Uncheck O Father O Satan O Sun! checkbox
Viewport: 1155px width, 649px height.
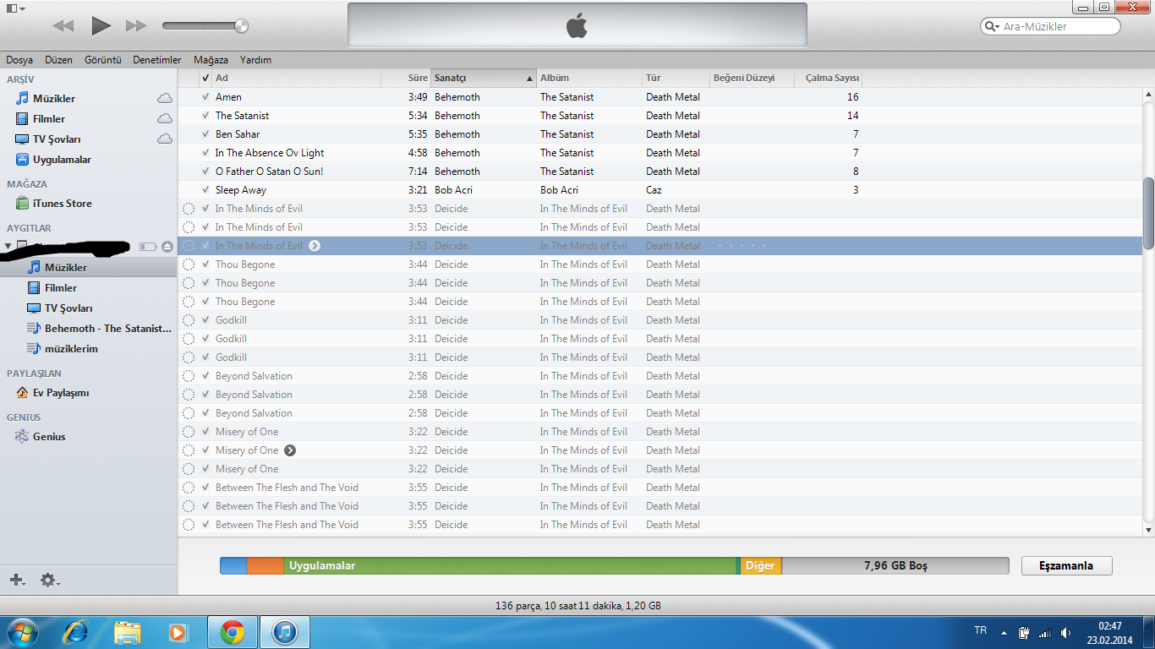pyautogui.click(x=205, y=172)
